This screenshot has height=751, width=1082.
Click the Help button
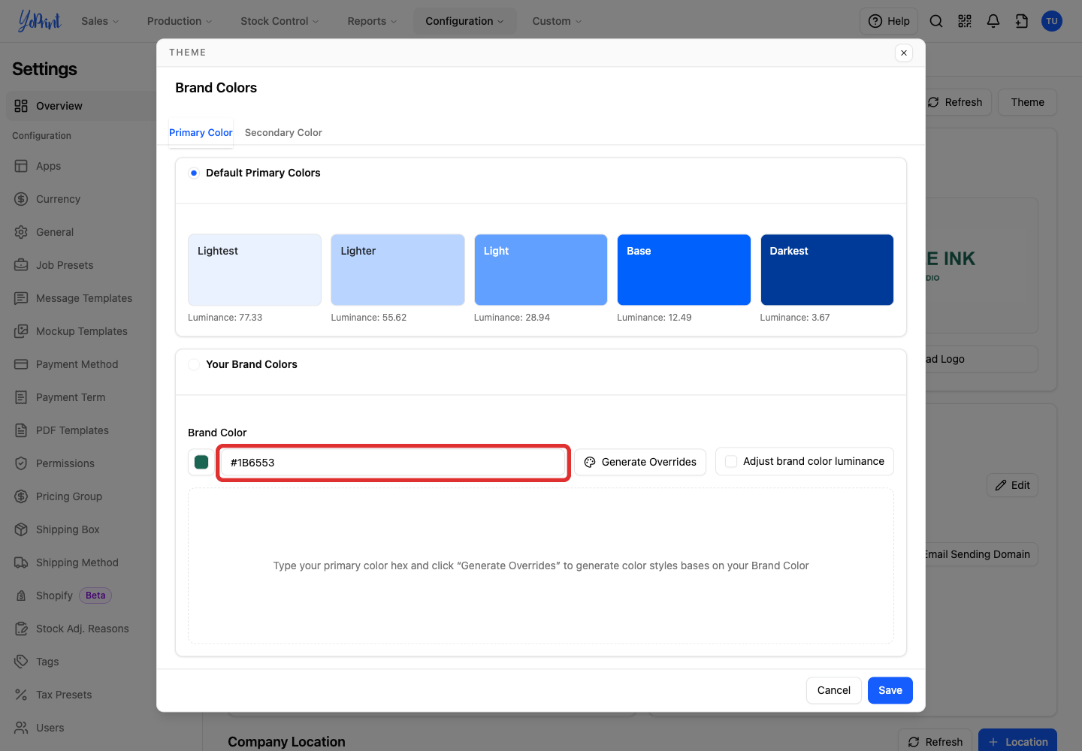point(890,21)
